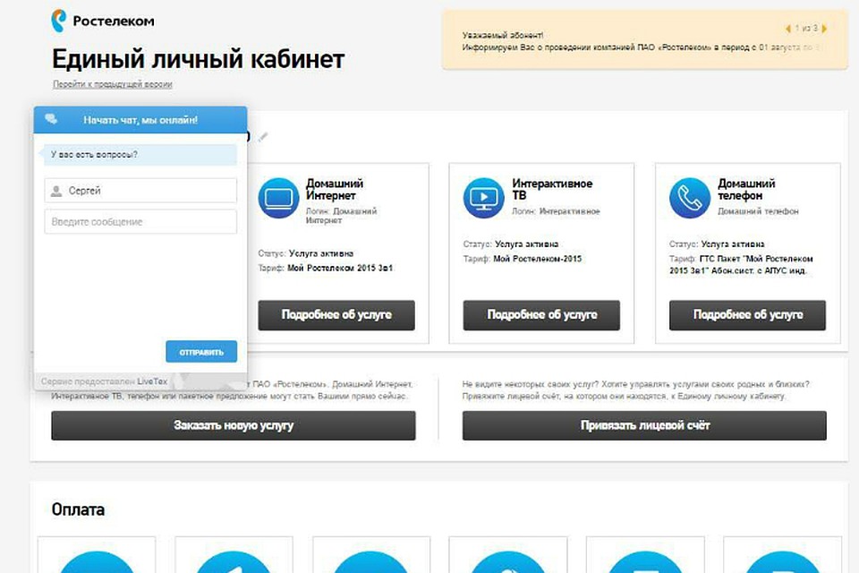Click the user avatar icon in name field
859x573 pixels.
pyautogui.click(x=55, y=191)
